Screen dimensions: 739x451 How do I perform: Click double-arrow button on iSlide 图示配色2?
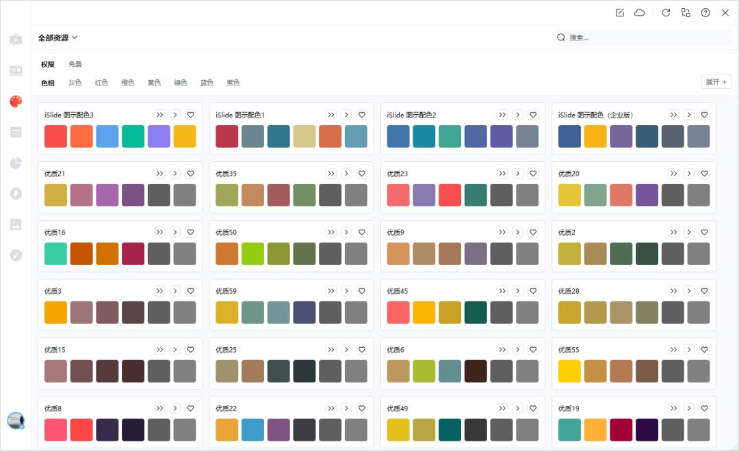point(502,115)
